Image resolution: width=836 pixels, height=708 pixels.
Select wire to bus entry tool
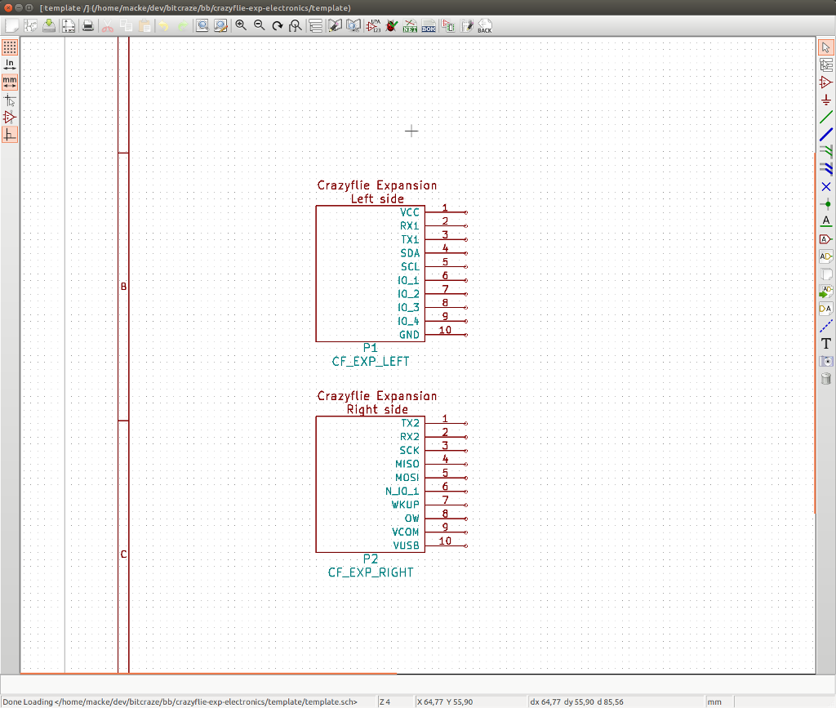coord(826,152)
